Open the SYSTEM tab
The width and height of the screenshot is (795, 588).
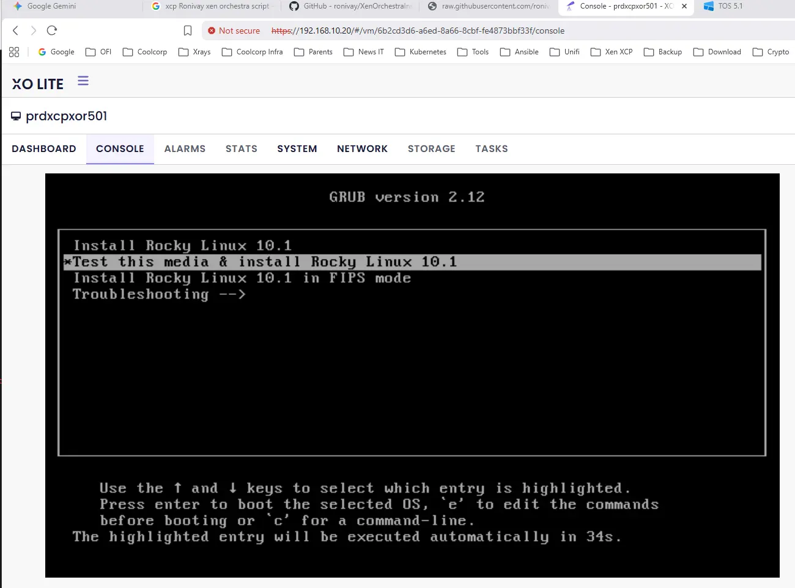coord(297,148)
